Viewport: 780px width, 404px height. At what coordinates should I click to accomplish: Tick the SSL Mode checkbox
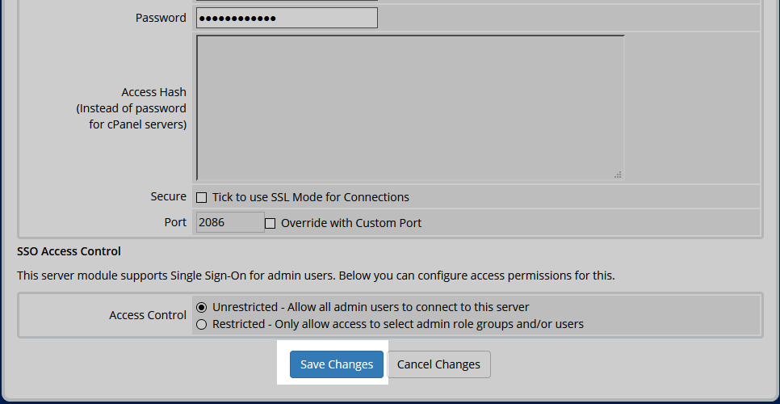(202, 197)
